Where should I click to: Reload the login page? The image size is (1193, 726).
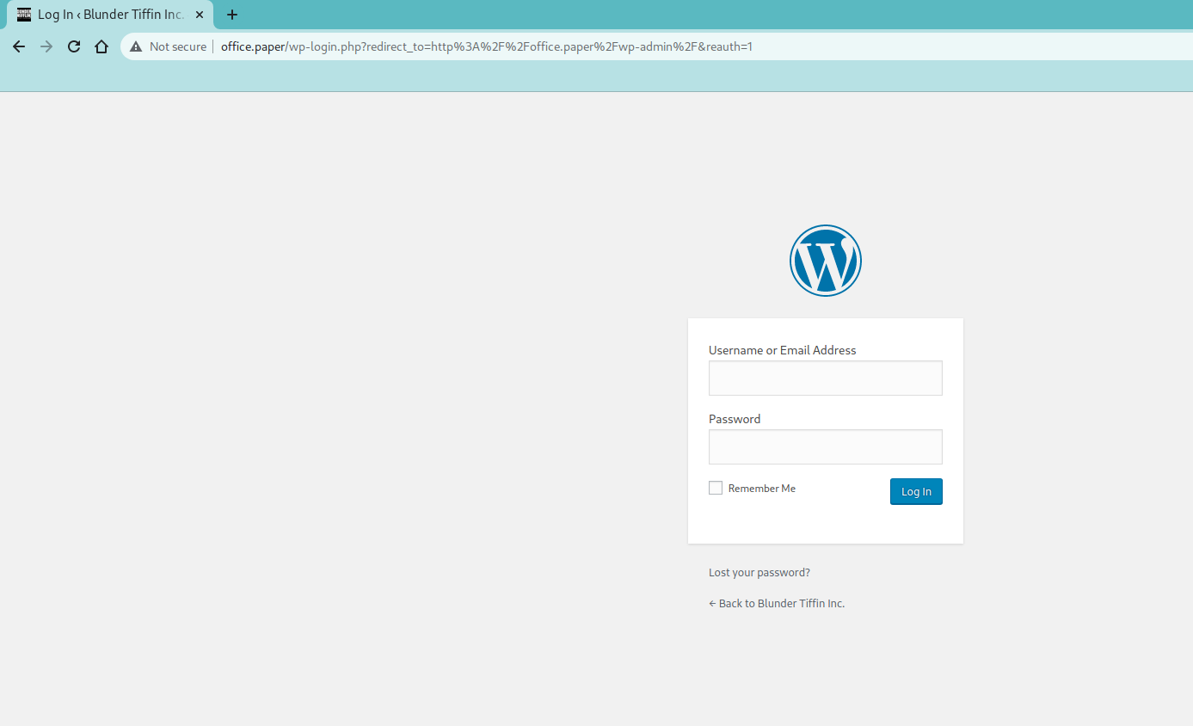[x=74, y=46]
